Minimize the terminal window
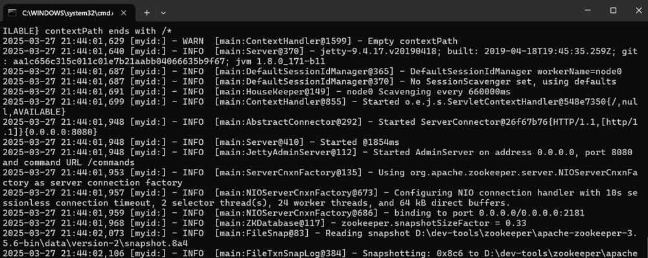The width and height of the screenshot is (648, 258). coord(589,11)
